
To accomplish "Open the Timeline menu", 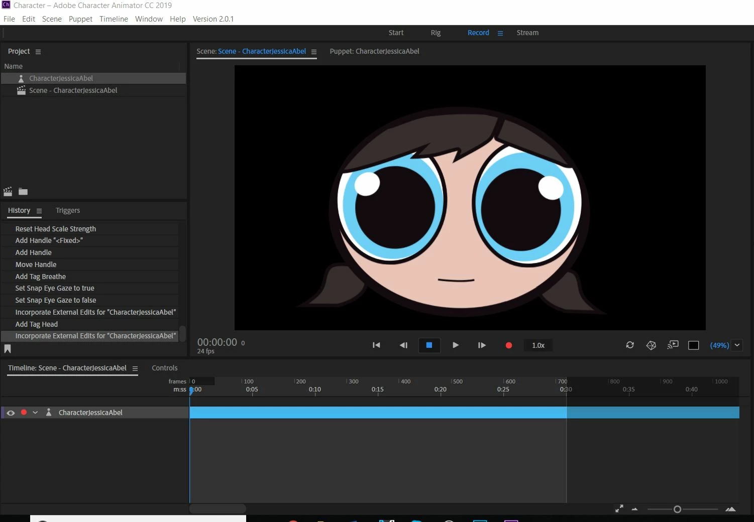I will click(x=114, y=19).
